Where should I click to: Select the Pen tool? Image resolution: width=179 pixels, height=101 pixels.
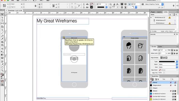(x=2, y=36)
